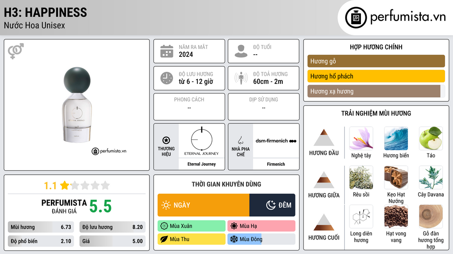This screenshot has width=453, height=254.
Task: Click the moon icon in the Đêm bar
Action: [x=271, y=205]
